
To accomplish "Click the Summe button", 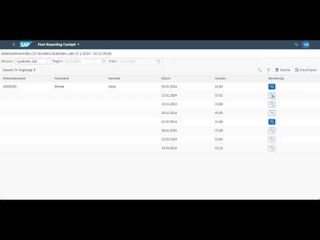I will click(283, 70).
